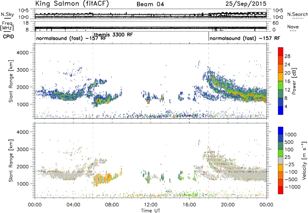The width and height of the screenshot is (308, 213).
Task: Click the 'Nave' legend label
Action: [x=293, y=27]
